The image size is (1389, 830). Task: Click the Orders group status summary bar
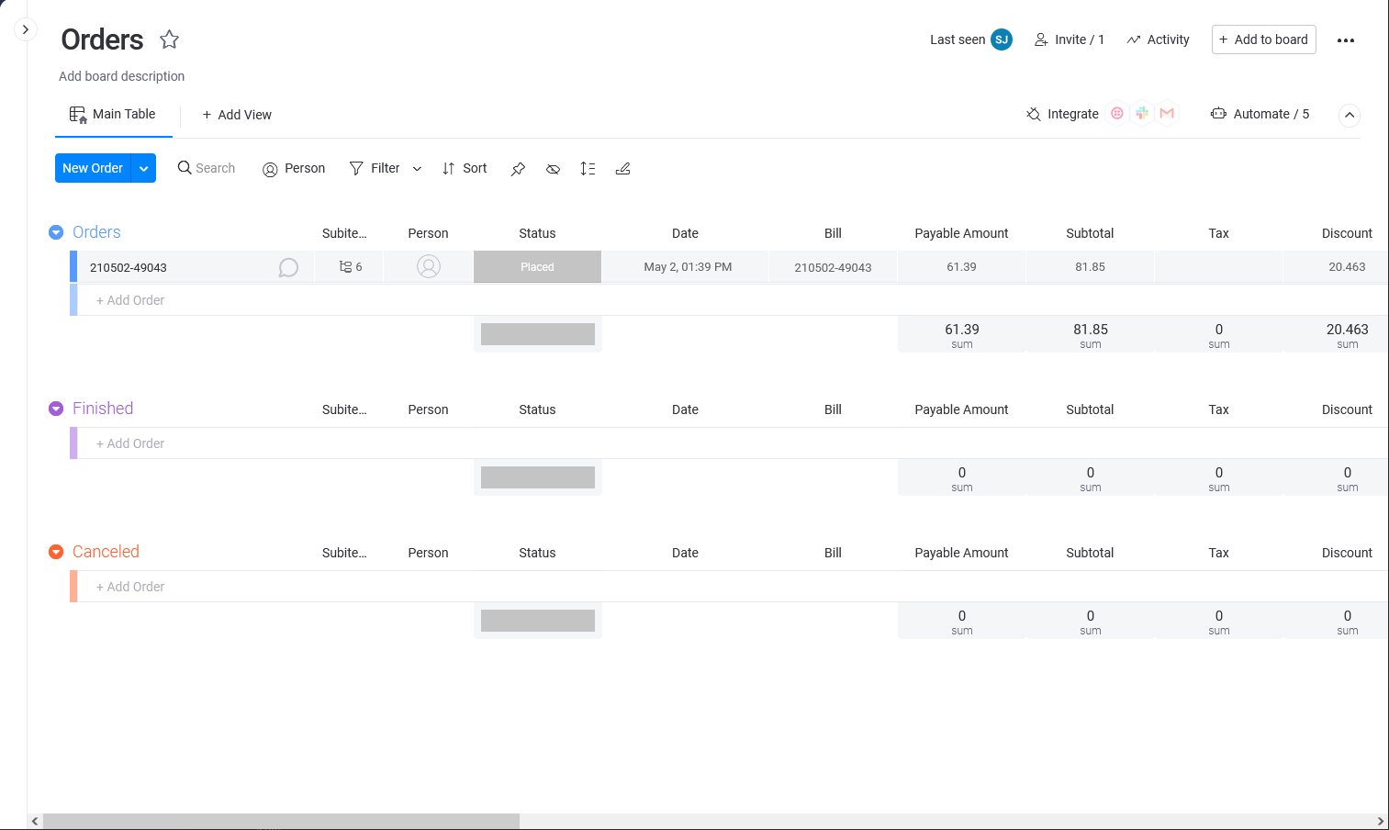538,334
